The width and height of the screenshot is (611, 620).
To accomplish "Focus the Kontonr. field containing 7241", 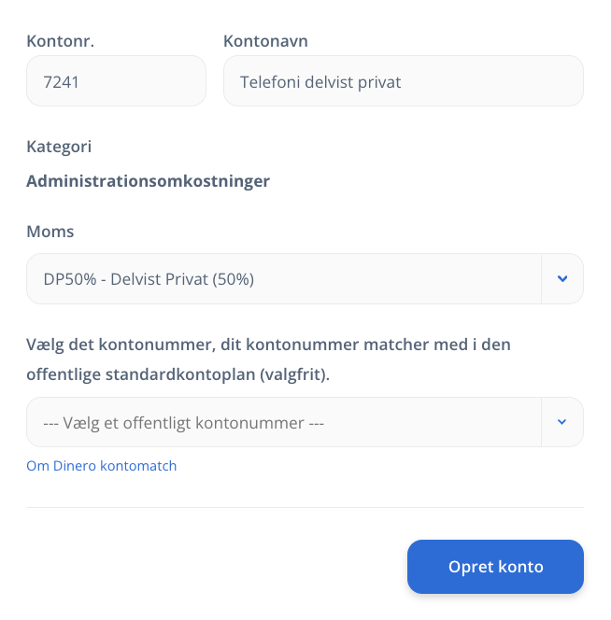I will (117, 81).
